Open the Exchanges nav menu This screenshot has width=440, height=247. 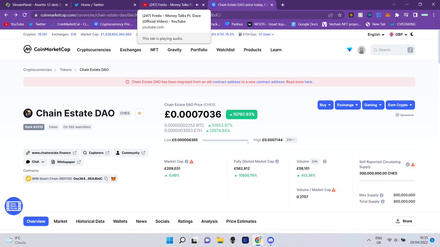(x=131, y=50)
